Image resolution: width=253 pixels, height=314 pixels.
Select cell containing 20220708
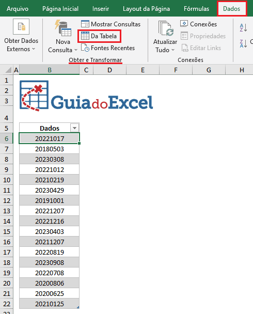tap(50, 273)
